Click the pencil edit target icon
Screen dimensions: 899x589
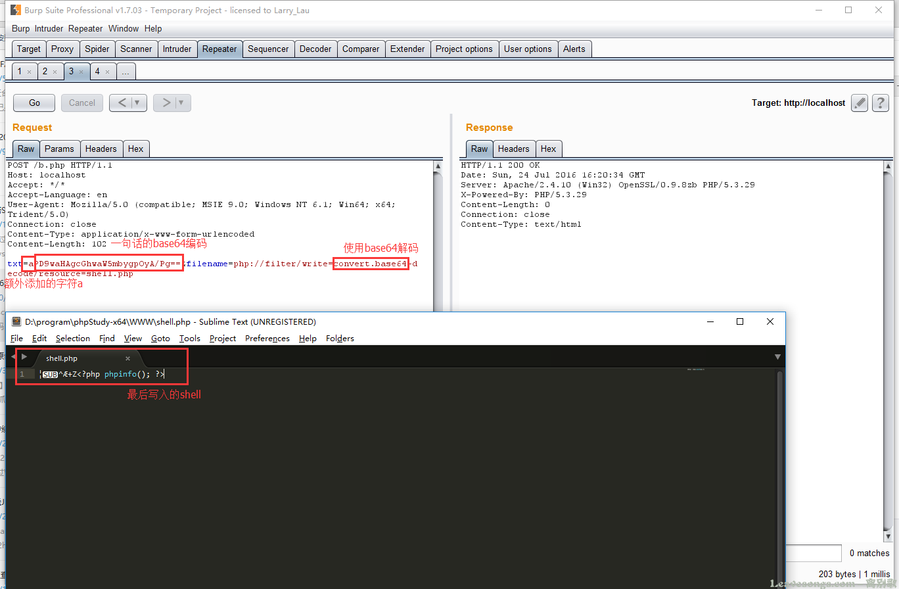click(859, 103)
